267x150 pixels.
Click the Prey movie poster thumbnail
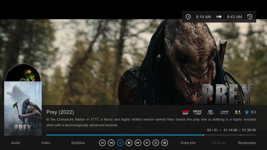point(23,109)
